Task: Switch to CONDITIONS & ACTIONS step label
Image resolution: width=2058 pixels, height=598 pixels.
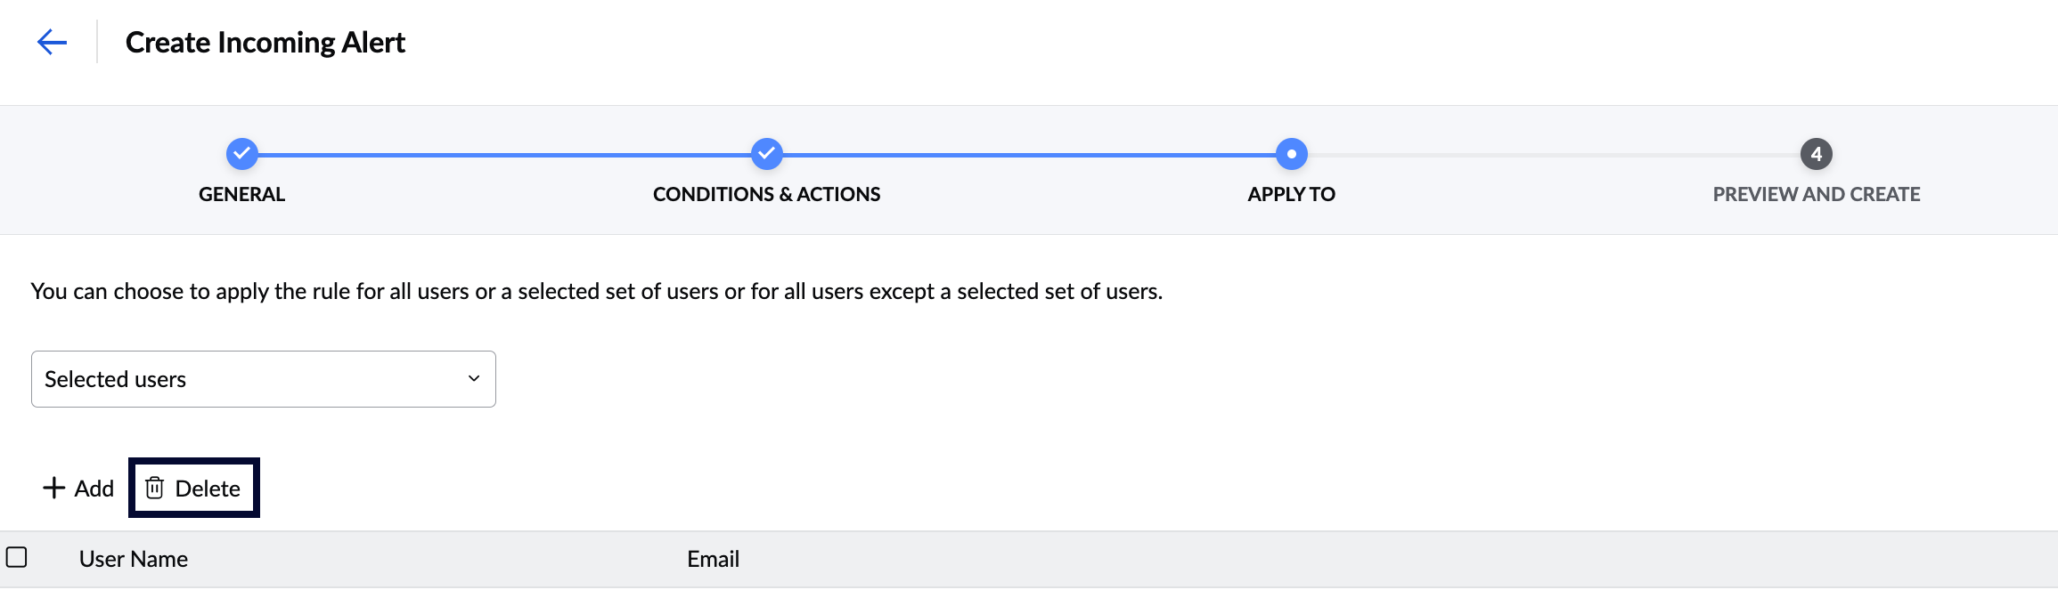Action: coord(766,194)
